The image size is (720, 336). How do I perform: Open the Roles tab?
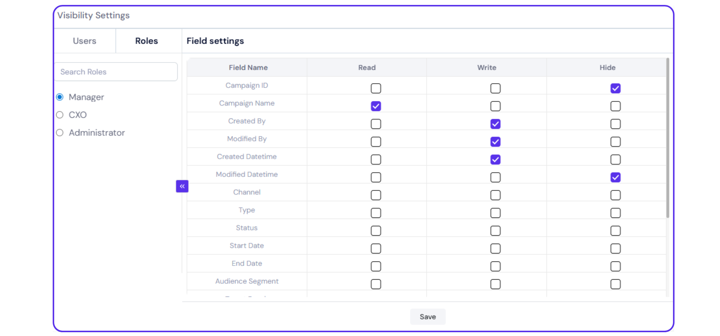pyautogui.click(x=147, y=41)
